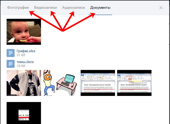Go to the Аудиозаписи tab
Image resolution: width=170 pixels, height=124 pixels.
tap(73, 8)
